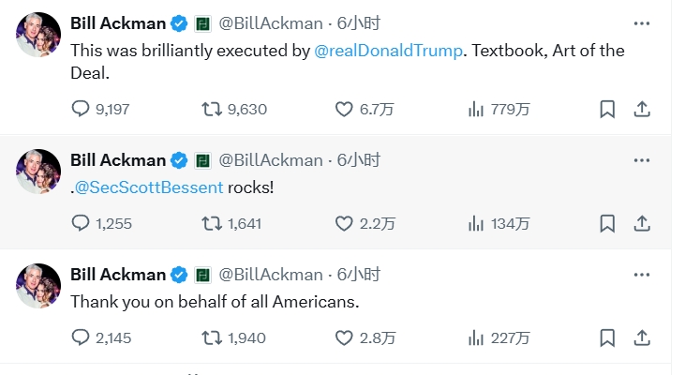Image resolution: width=700 pixels, height=375 pixels.
Task: Repost the tweet with 1,641 reposts
Action: click(213, 223)
